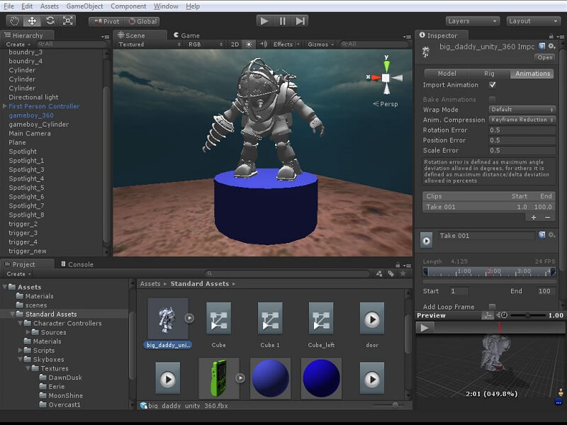Enable the Add Loop Frame checkbox
Viewport: 567px width, 425px height.
point(493,307)
